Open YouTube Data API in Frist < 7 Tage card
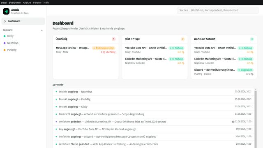Screen dimensions: 263x148 coord(155,50)
